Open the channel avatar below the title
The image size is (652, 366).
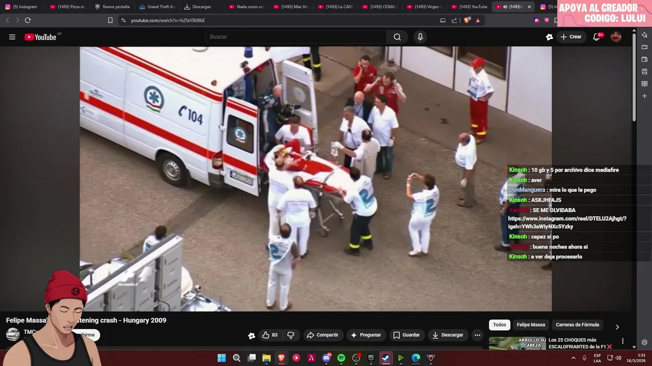tap(13, 334)
